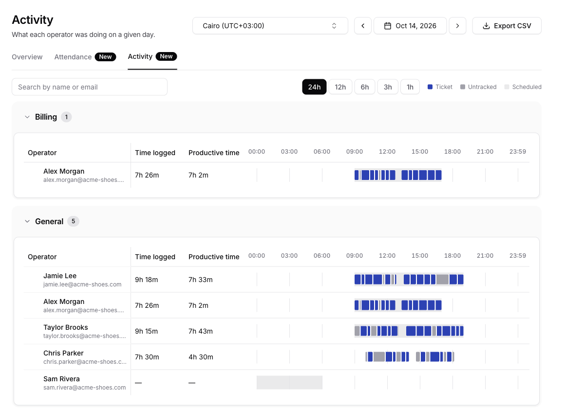Viewport: 565px width, 409px height.
Task: Click Taylor Brooks' 9h 15m time logged
Action: 146,331
